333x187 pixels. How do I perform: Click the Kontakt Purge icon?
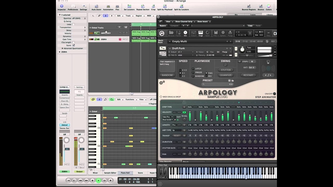click(x=230, y=33)
